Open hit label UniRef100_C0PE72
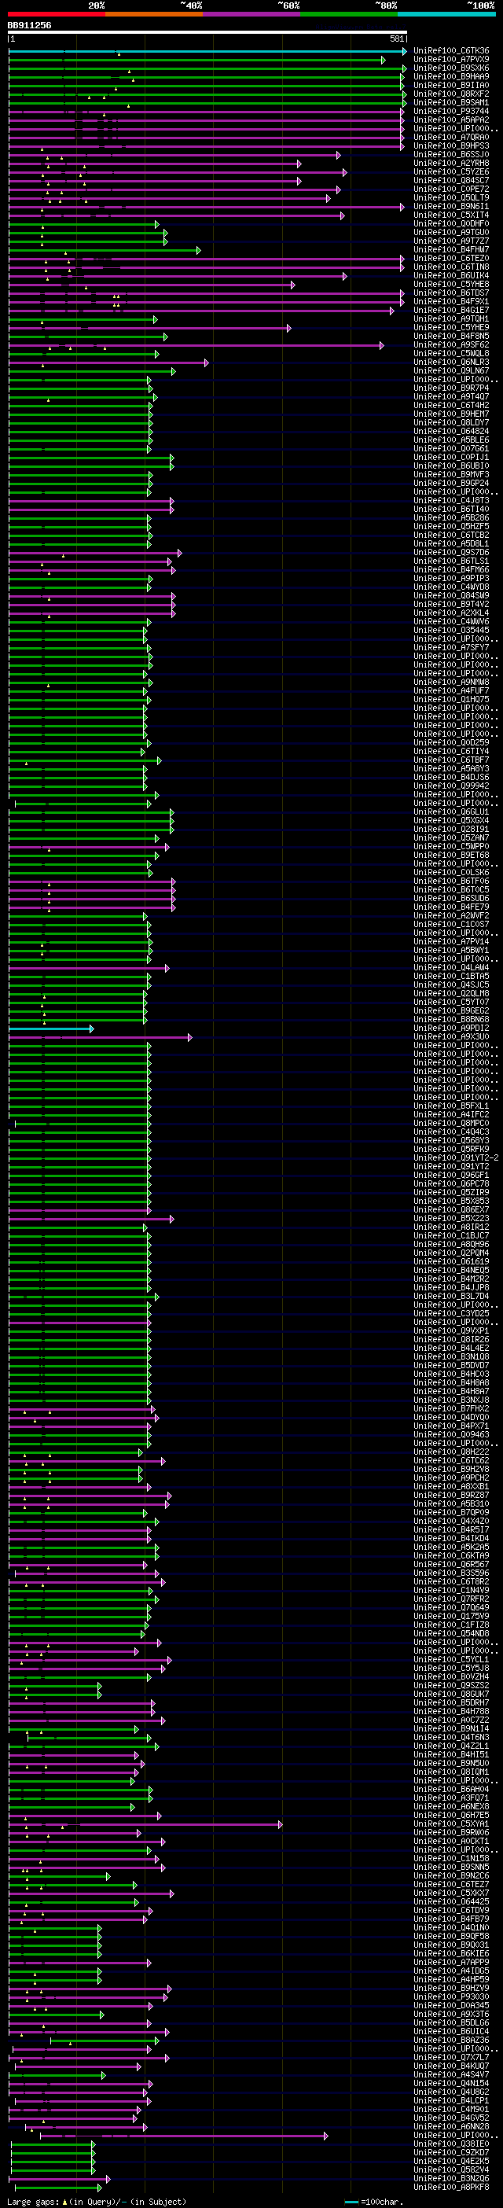This screenshot has width=503, height=2208. (452, 189)
